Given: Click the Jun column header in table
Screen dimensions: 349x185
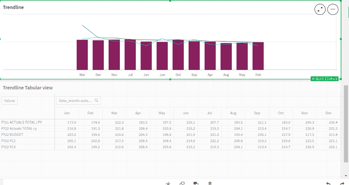Looking at the screenshot, I should point(186,113).
